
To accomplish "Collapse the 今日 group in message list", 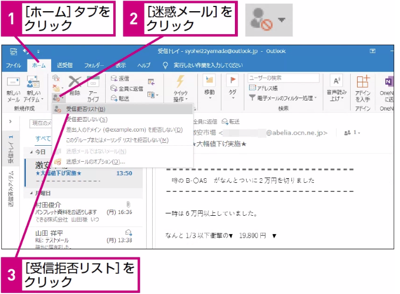I will [31, 152].
